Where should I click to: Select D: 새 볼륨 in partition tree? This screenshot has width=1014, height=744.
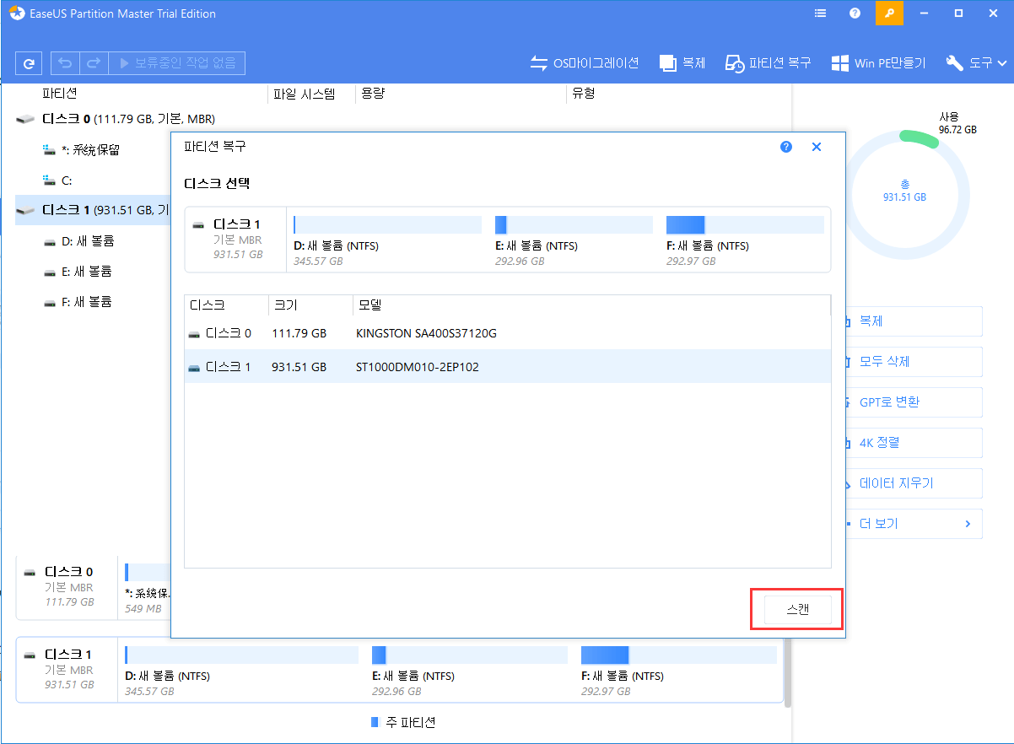(x=79, y=240)
